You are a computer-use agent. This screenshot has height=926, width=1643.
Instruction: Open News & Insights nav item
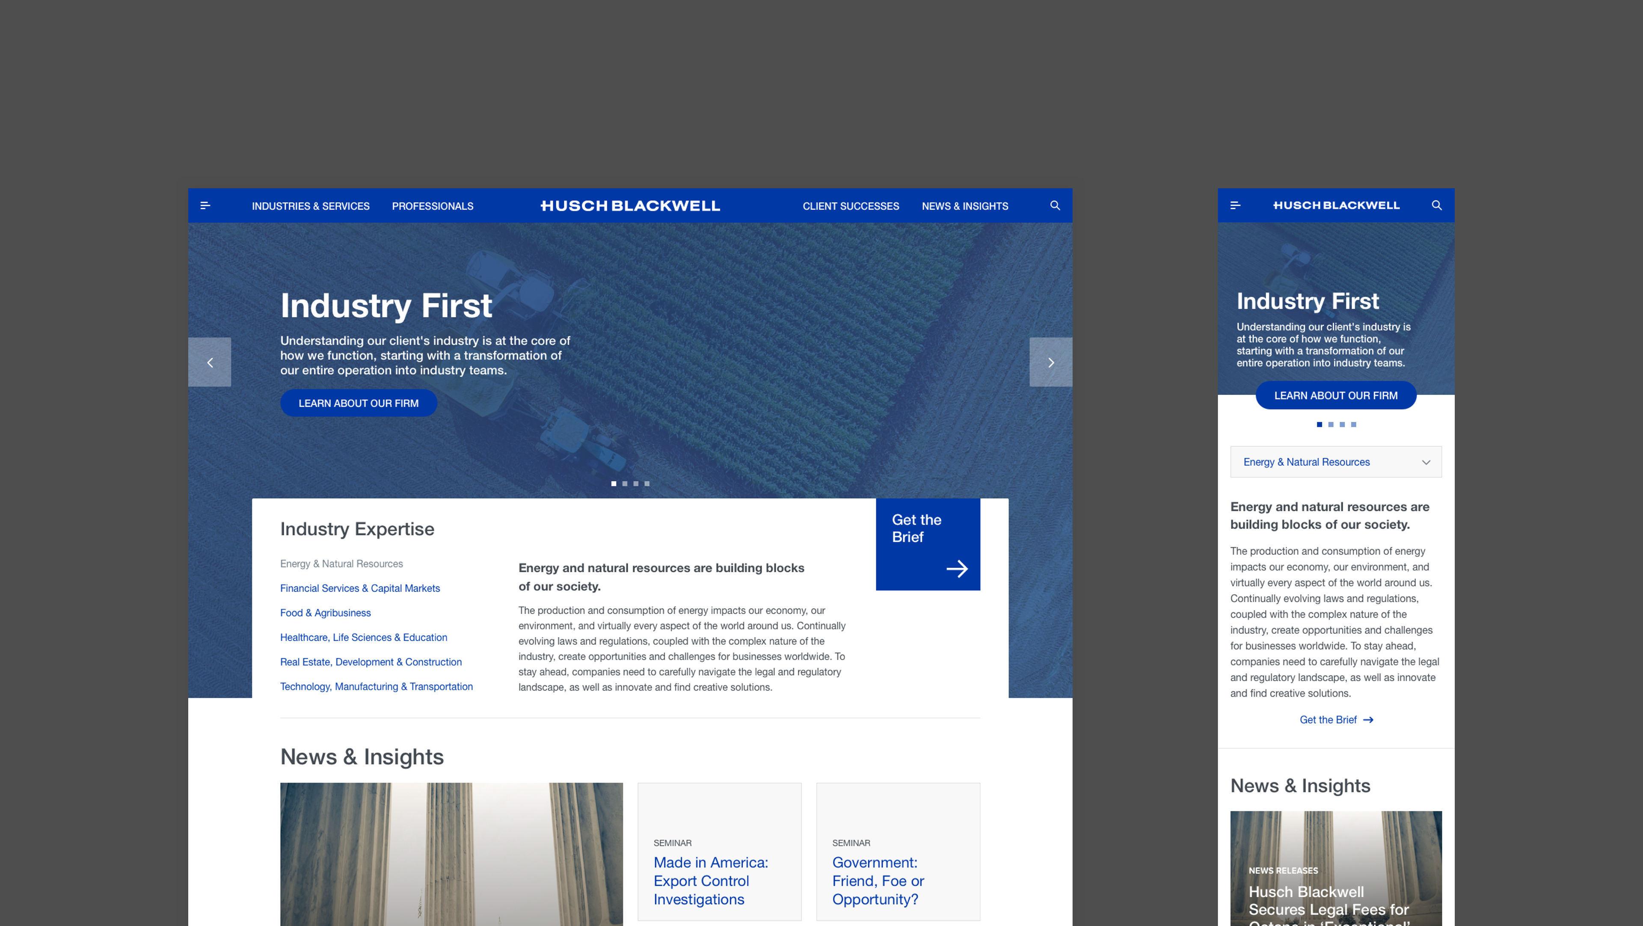pos(964,206)
